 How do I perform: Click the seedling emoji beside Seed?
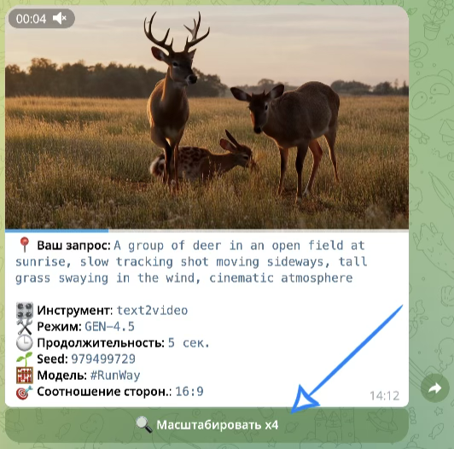25,359
